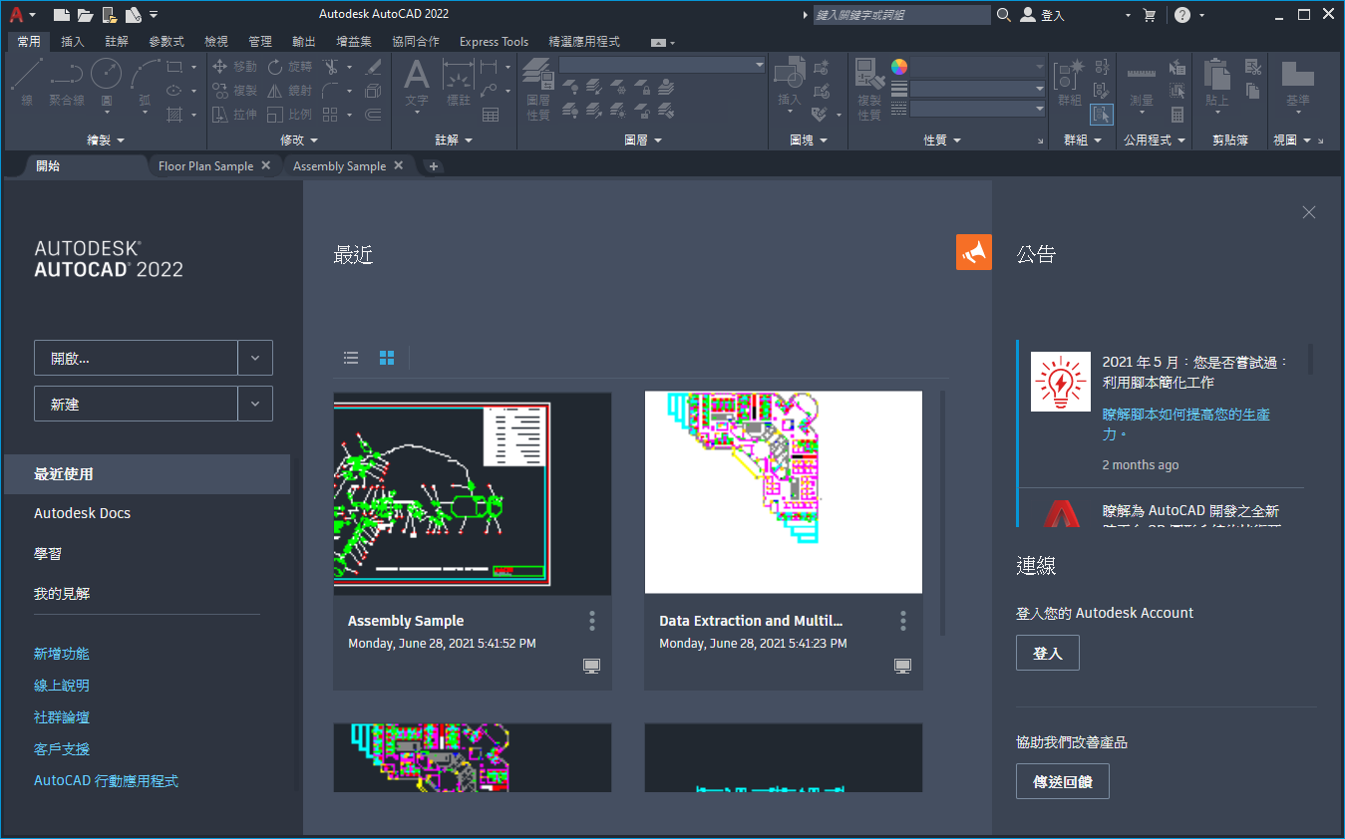Click the orange megaphone announcements icon
Viewport: 1345px width, 839px height.
click(x=974, y=252)
